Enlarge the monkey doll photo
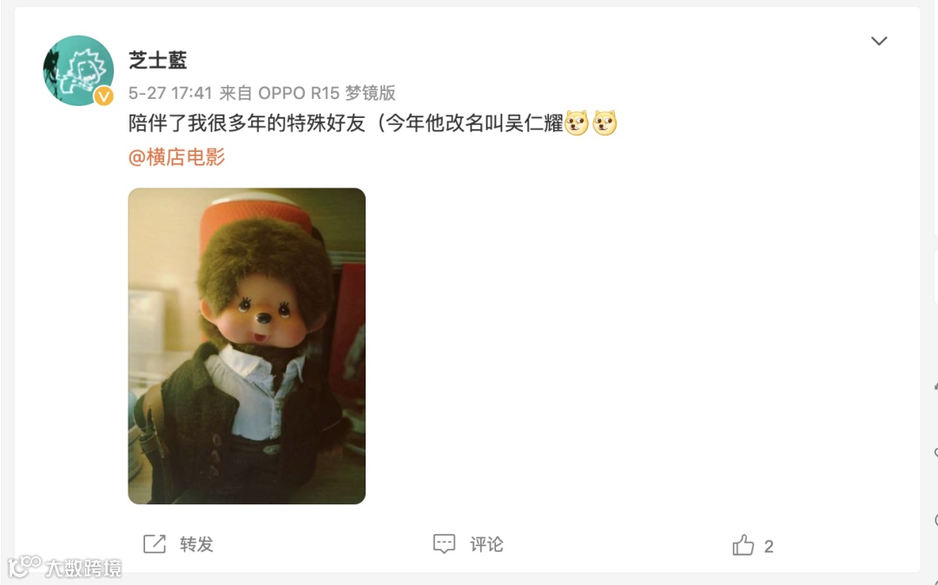Image resolution: width=938 pixels, height=585 pixels. click(247, 346)
